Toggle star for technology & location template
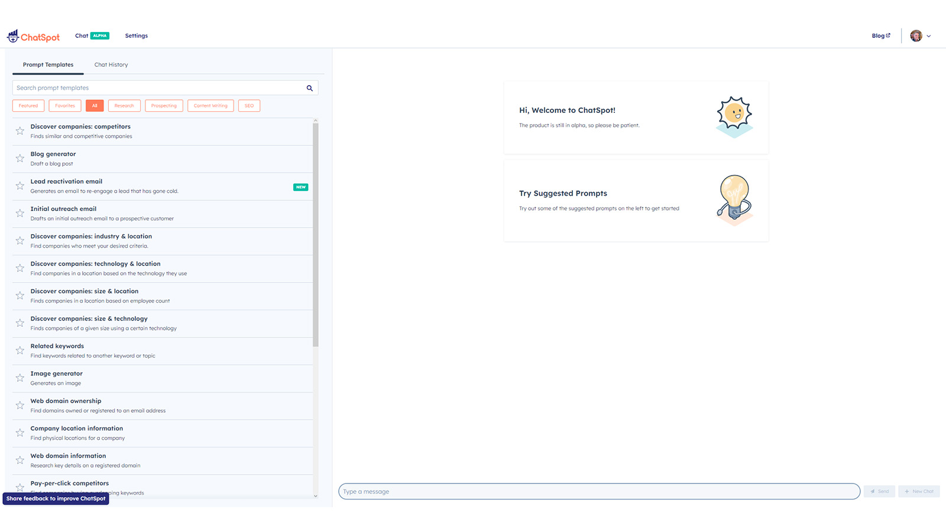 click(20, 268)
